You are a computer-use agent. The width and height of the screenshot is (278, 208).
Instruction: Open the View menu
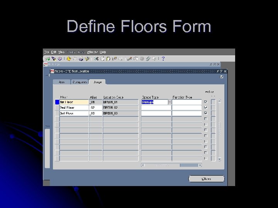click(x=61, y=52)
